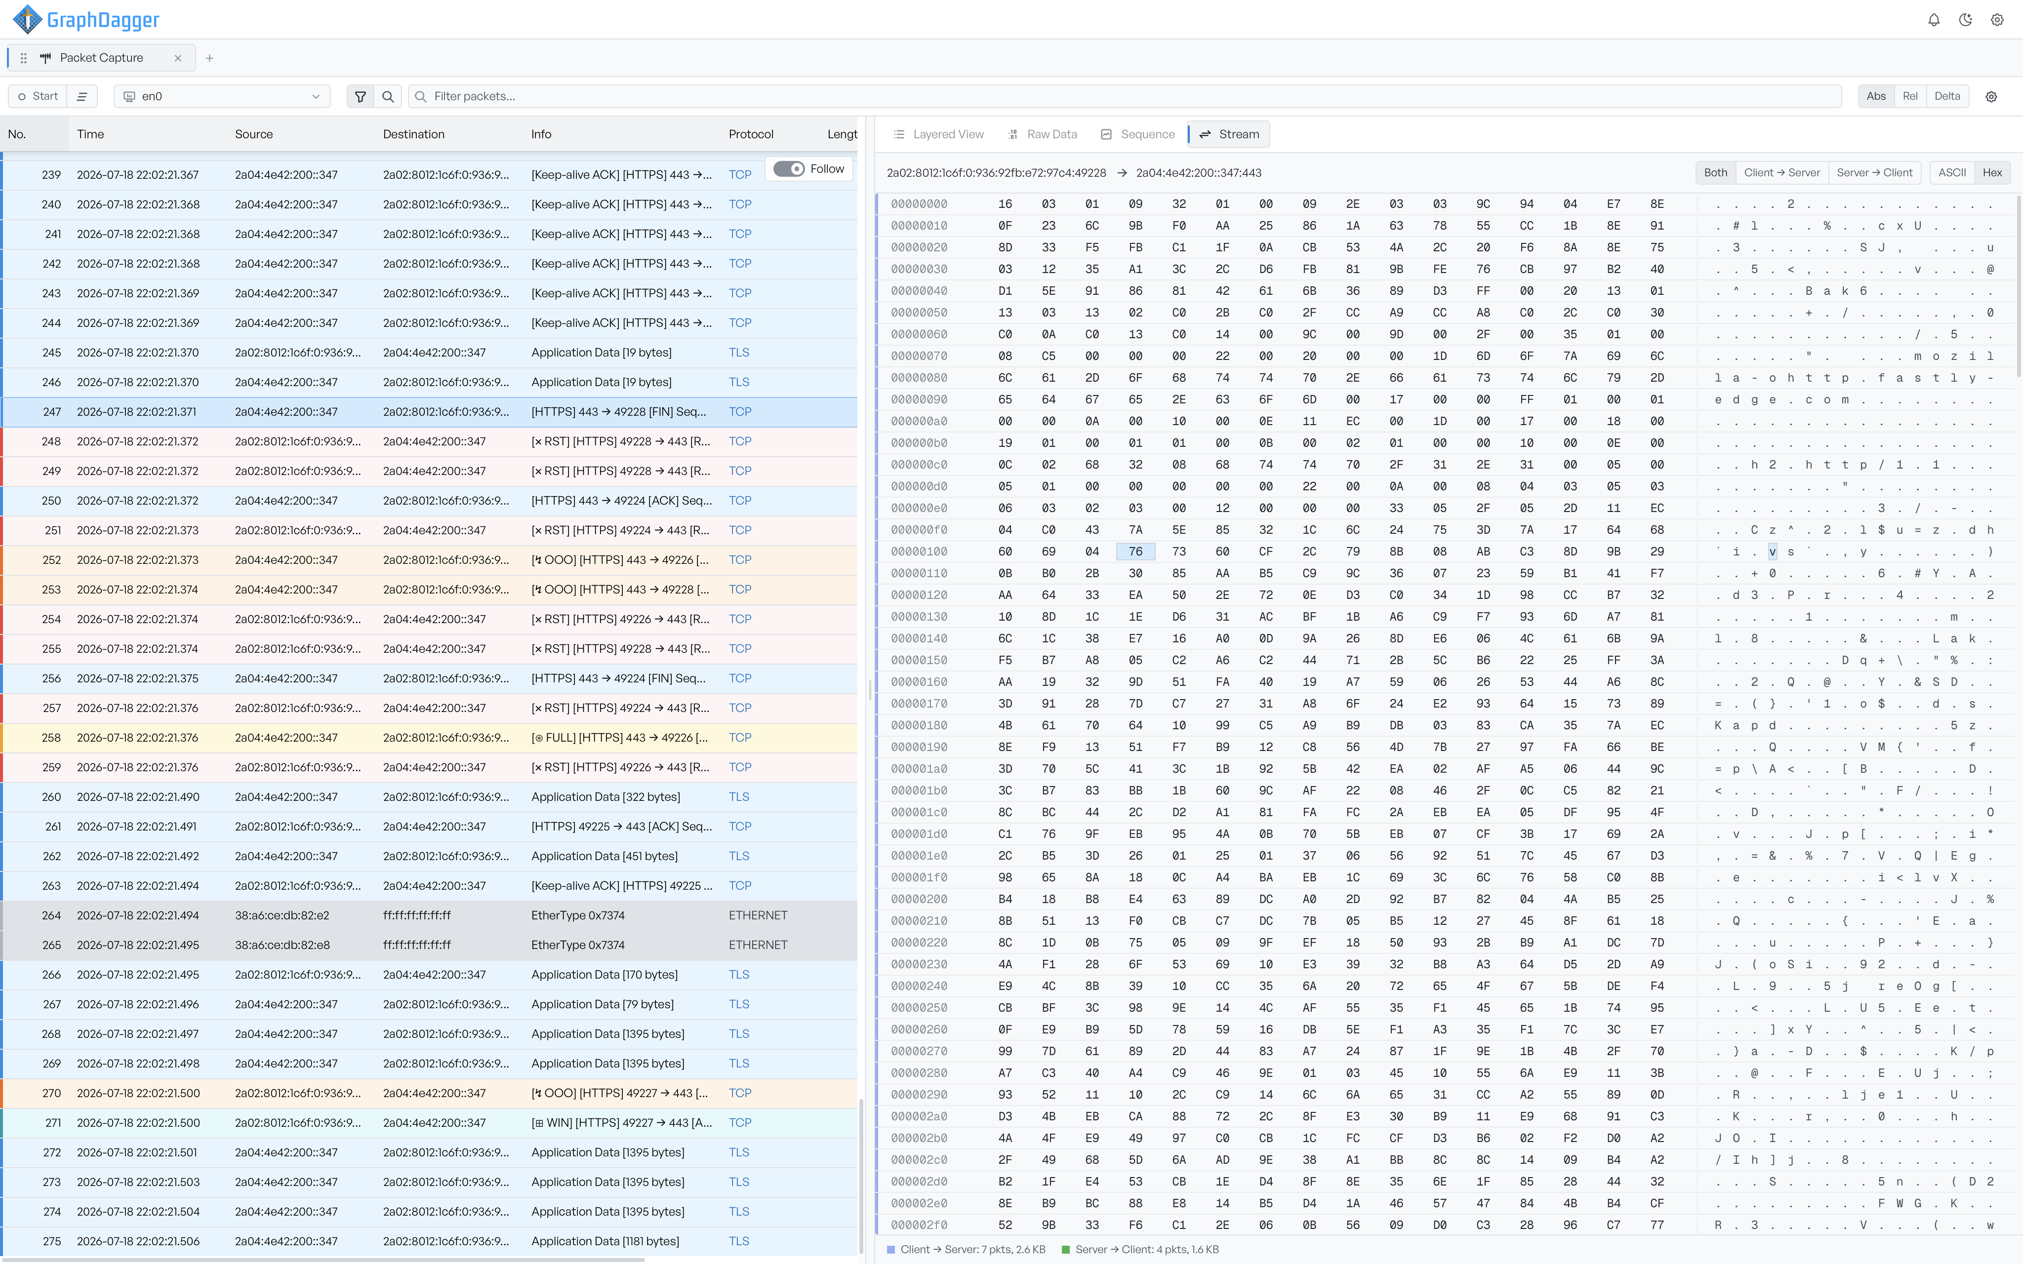The width and height of the screenshot is (2023, 1264).
Task: Open the capture options list icon beside Start
Action: [x=82, y=96]
